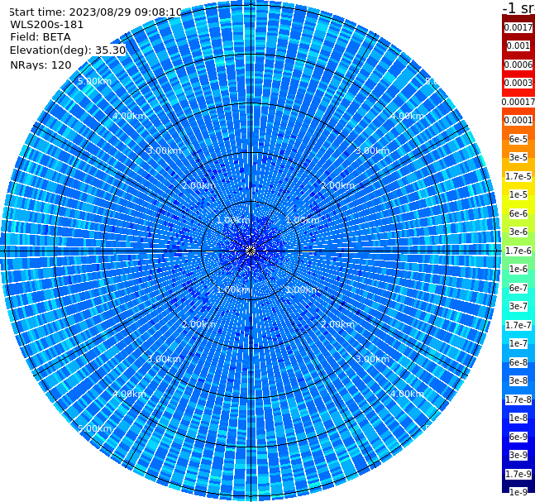Click the 3.00km ring label in upper-right quadrant
The height and width of the screenshot is (502, 535).
point(372,151)
